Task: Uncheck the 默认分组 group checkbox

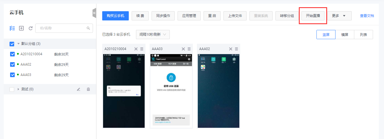Action: tap(12, 44)
